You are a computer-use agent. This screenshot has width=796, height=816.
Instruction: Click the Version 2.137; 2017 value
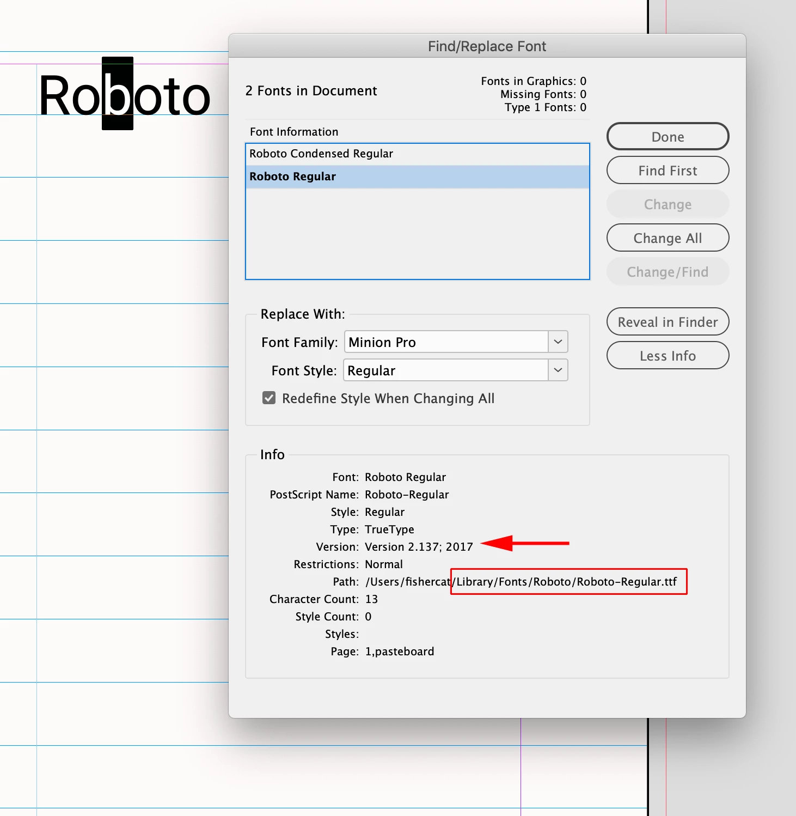[419, 547]
